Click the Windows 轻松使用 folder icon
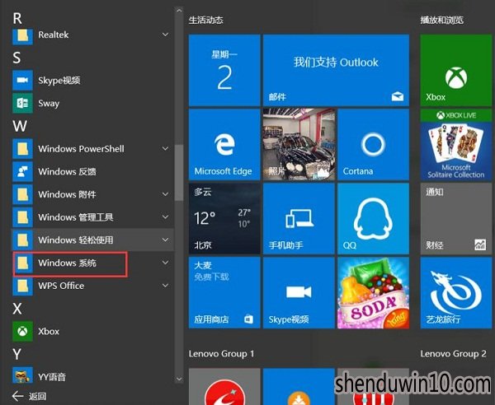 coord(22,240)
